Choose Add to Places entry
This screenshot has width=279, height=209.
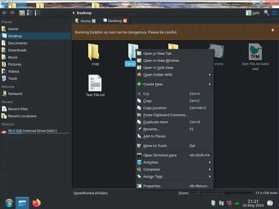(175, 136)
